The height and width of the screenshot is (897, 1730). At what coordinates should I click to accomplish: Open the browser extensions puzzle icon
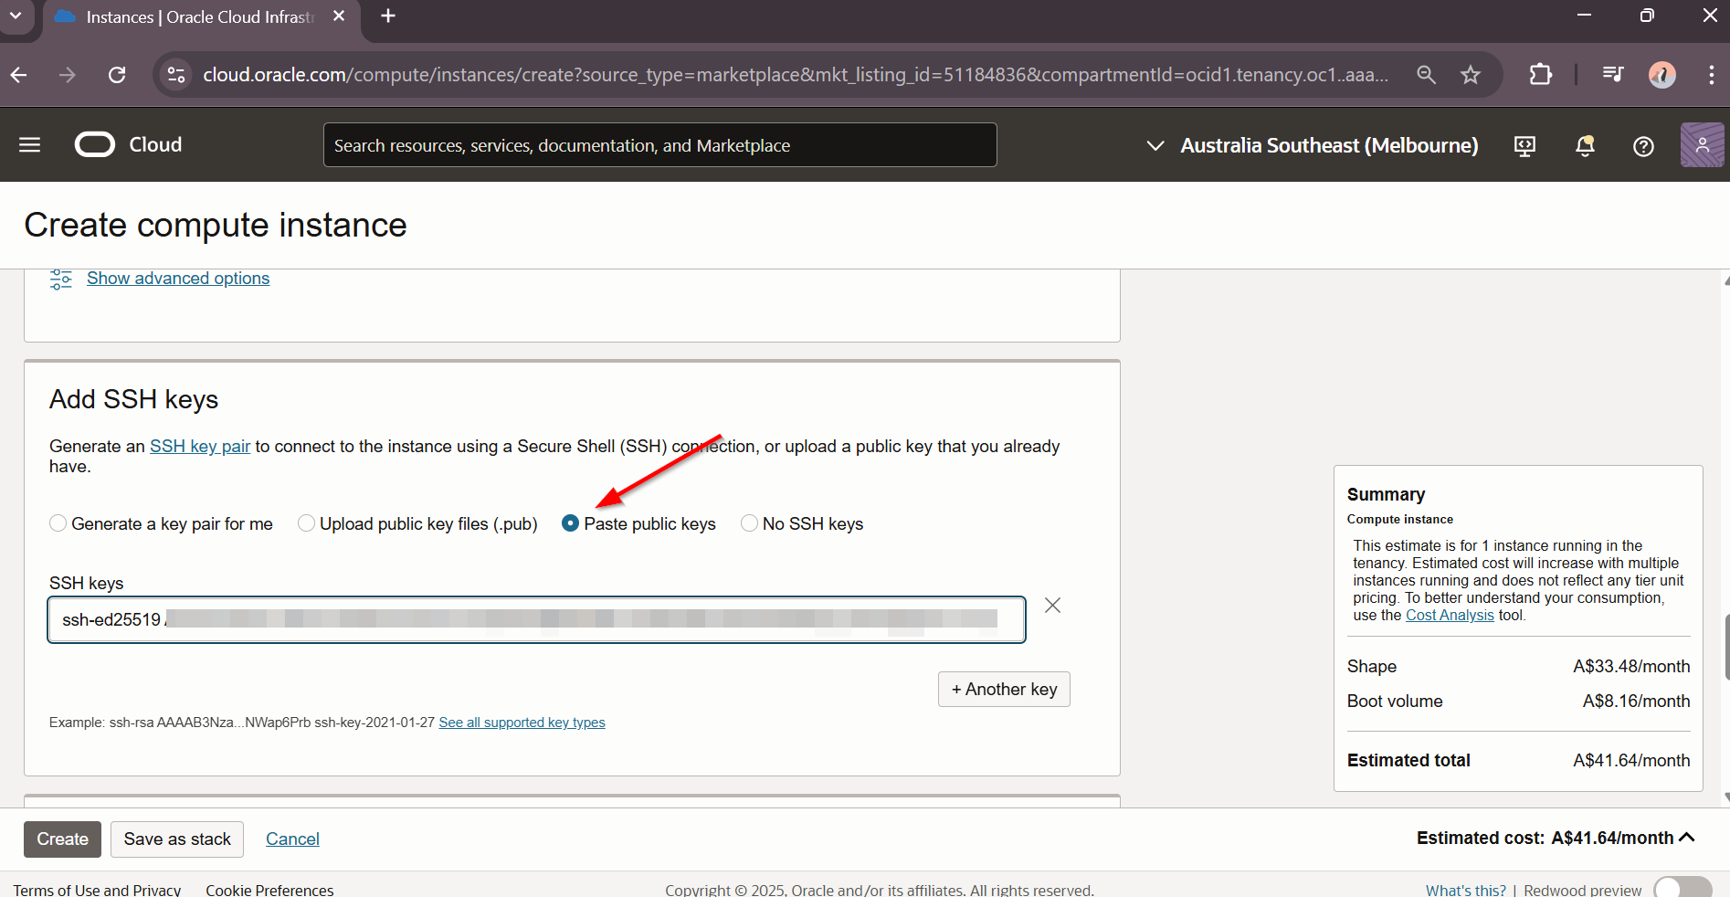(x=1540, y=75)
